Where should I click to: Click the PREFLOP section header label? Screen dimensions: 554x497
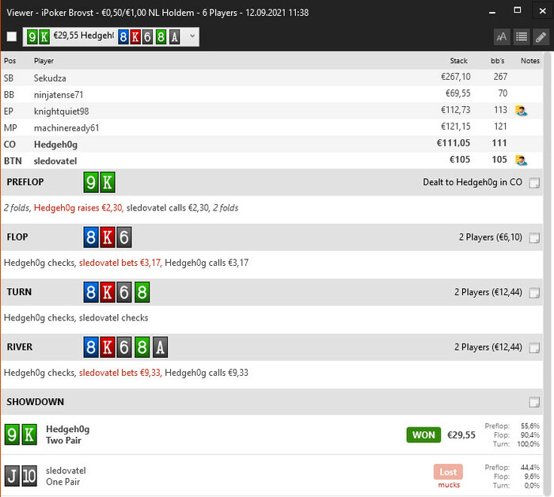pyautogui.click(x=25, y=182)
